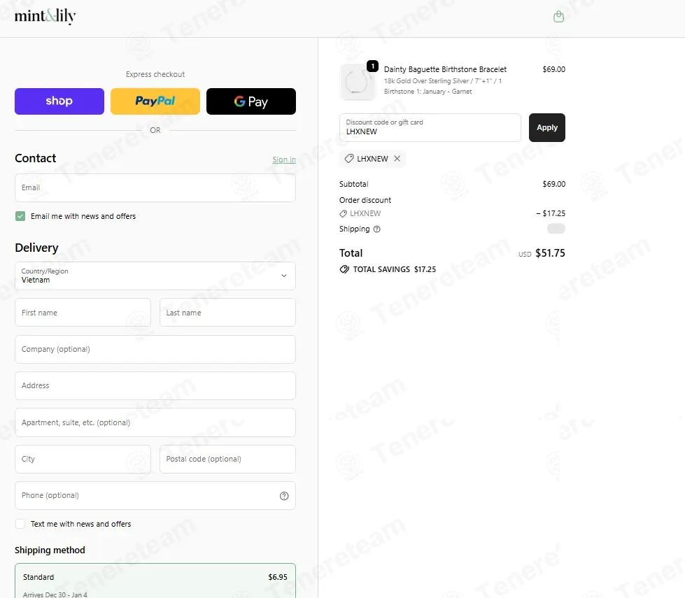
Task: Apply the discount code
Action: coord(546,128)
